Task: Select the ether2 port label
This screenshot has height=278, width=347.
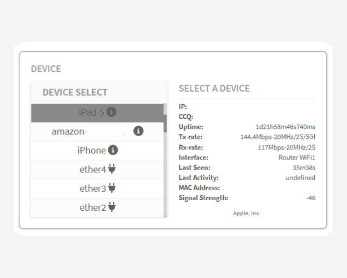Action: [x=92, y=207]
